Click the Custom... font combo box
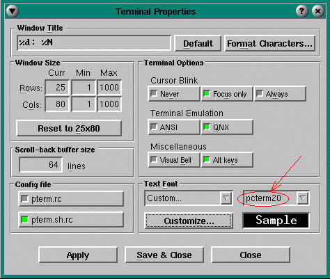Image resolution: width=330 pixels, height=279 pixels. (x=189, y=198)
